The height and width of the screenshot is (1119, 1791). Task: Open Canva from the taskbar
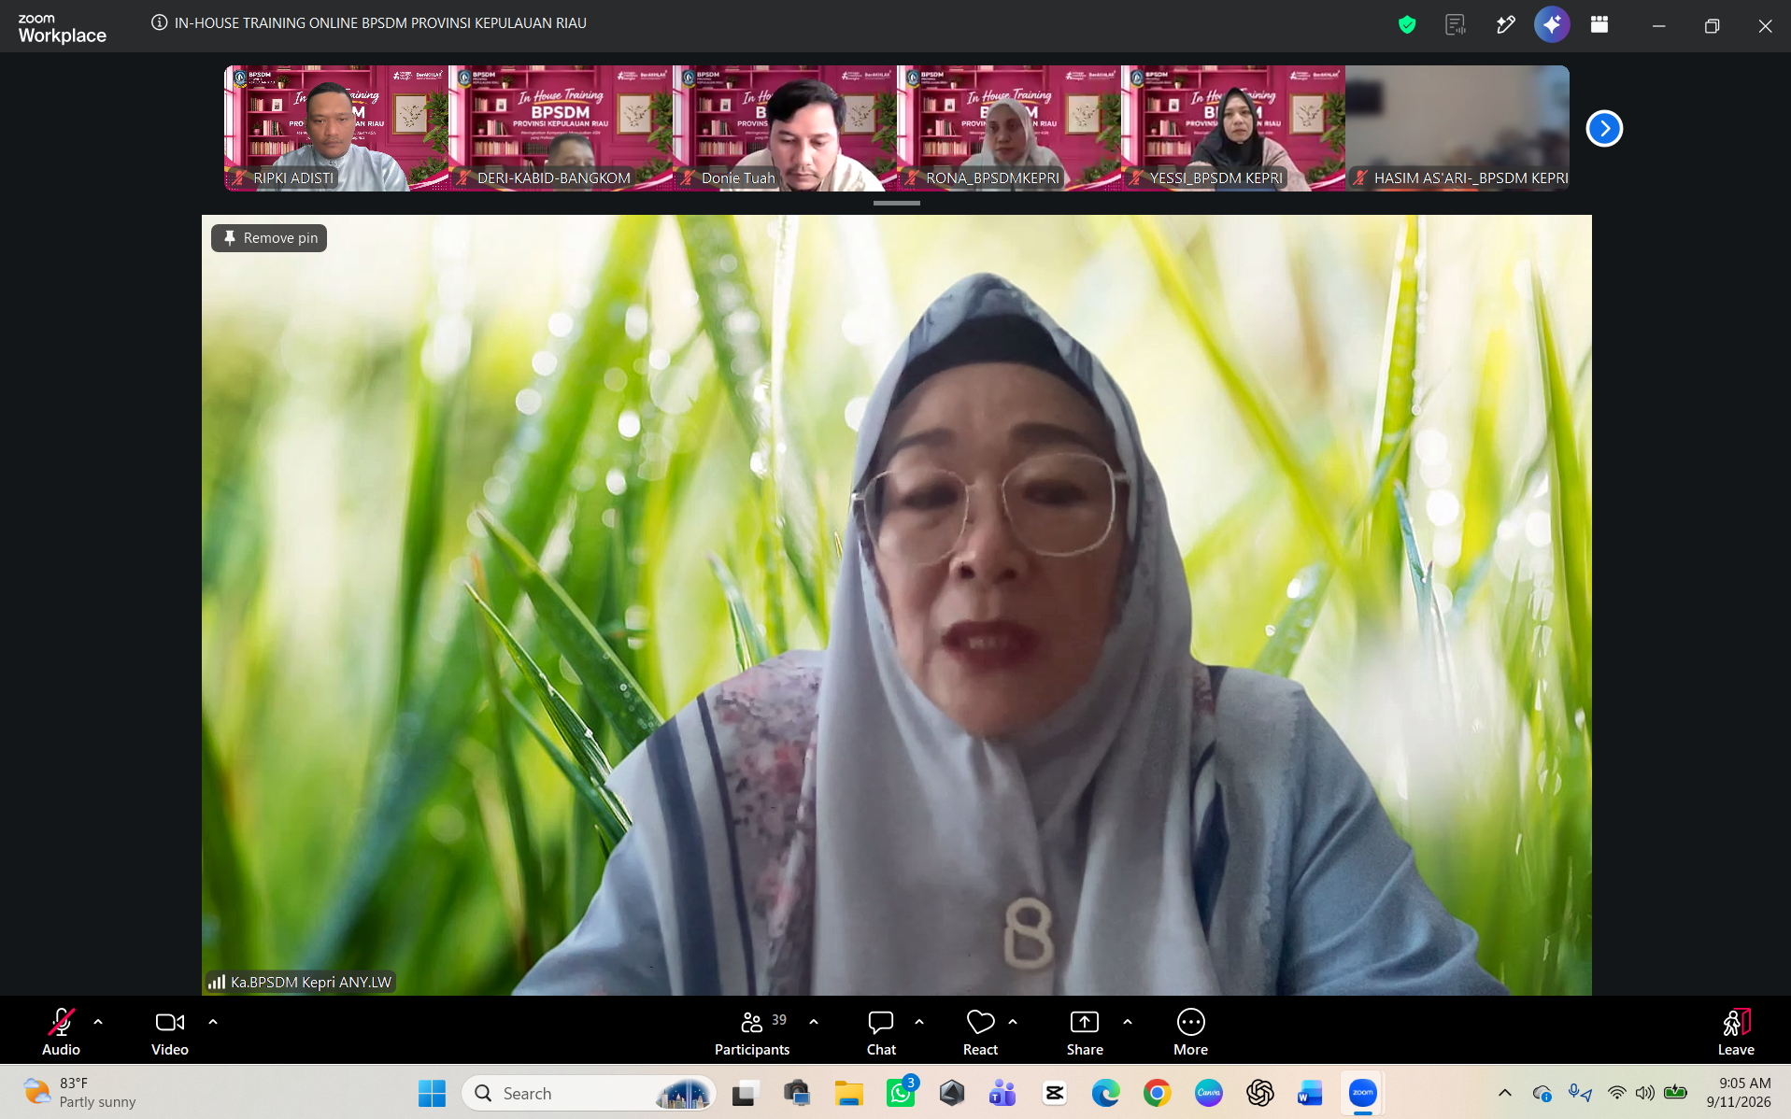tap(1208, 1093)
